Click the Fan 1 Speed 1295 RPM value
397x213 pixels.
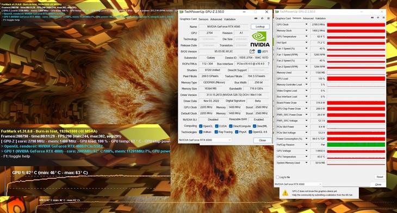318,55
